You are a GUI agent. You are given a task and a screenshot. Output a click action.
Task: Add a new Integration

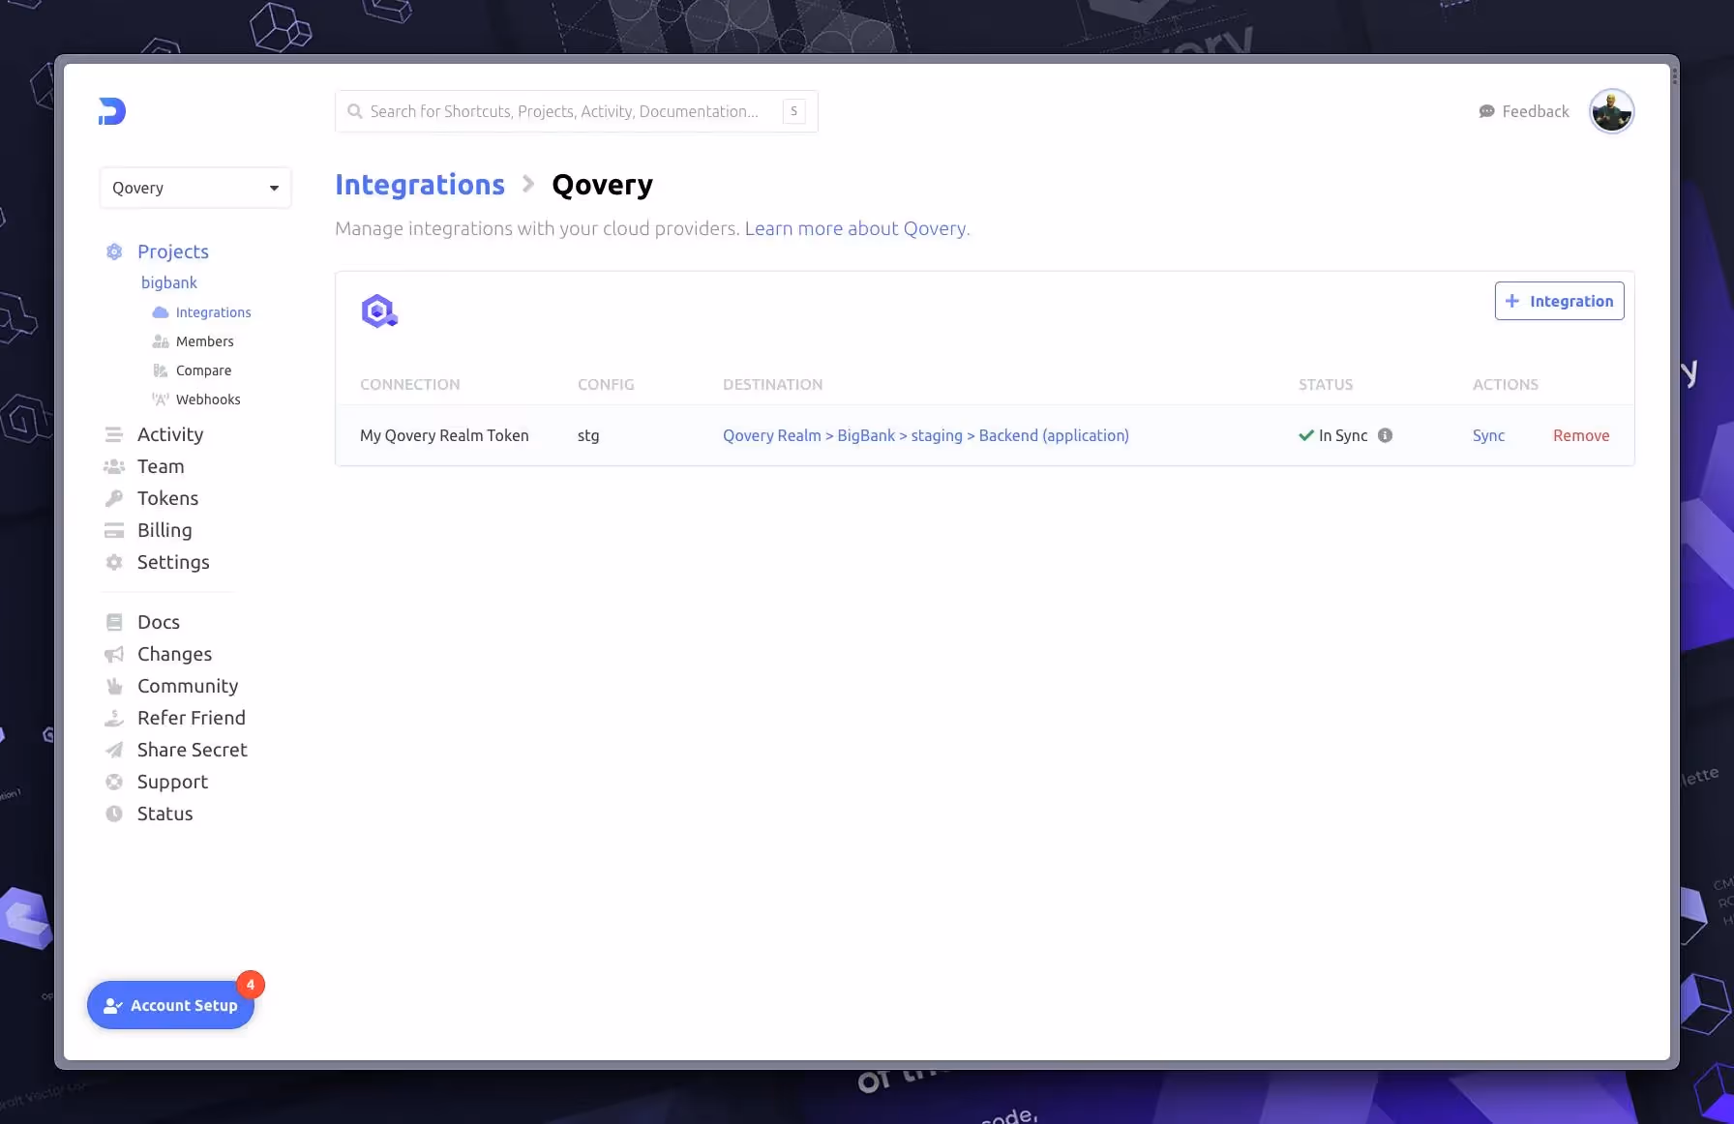coord(1560,301)
